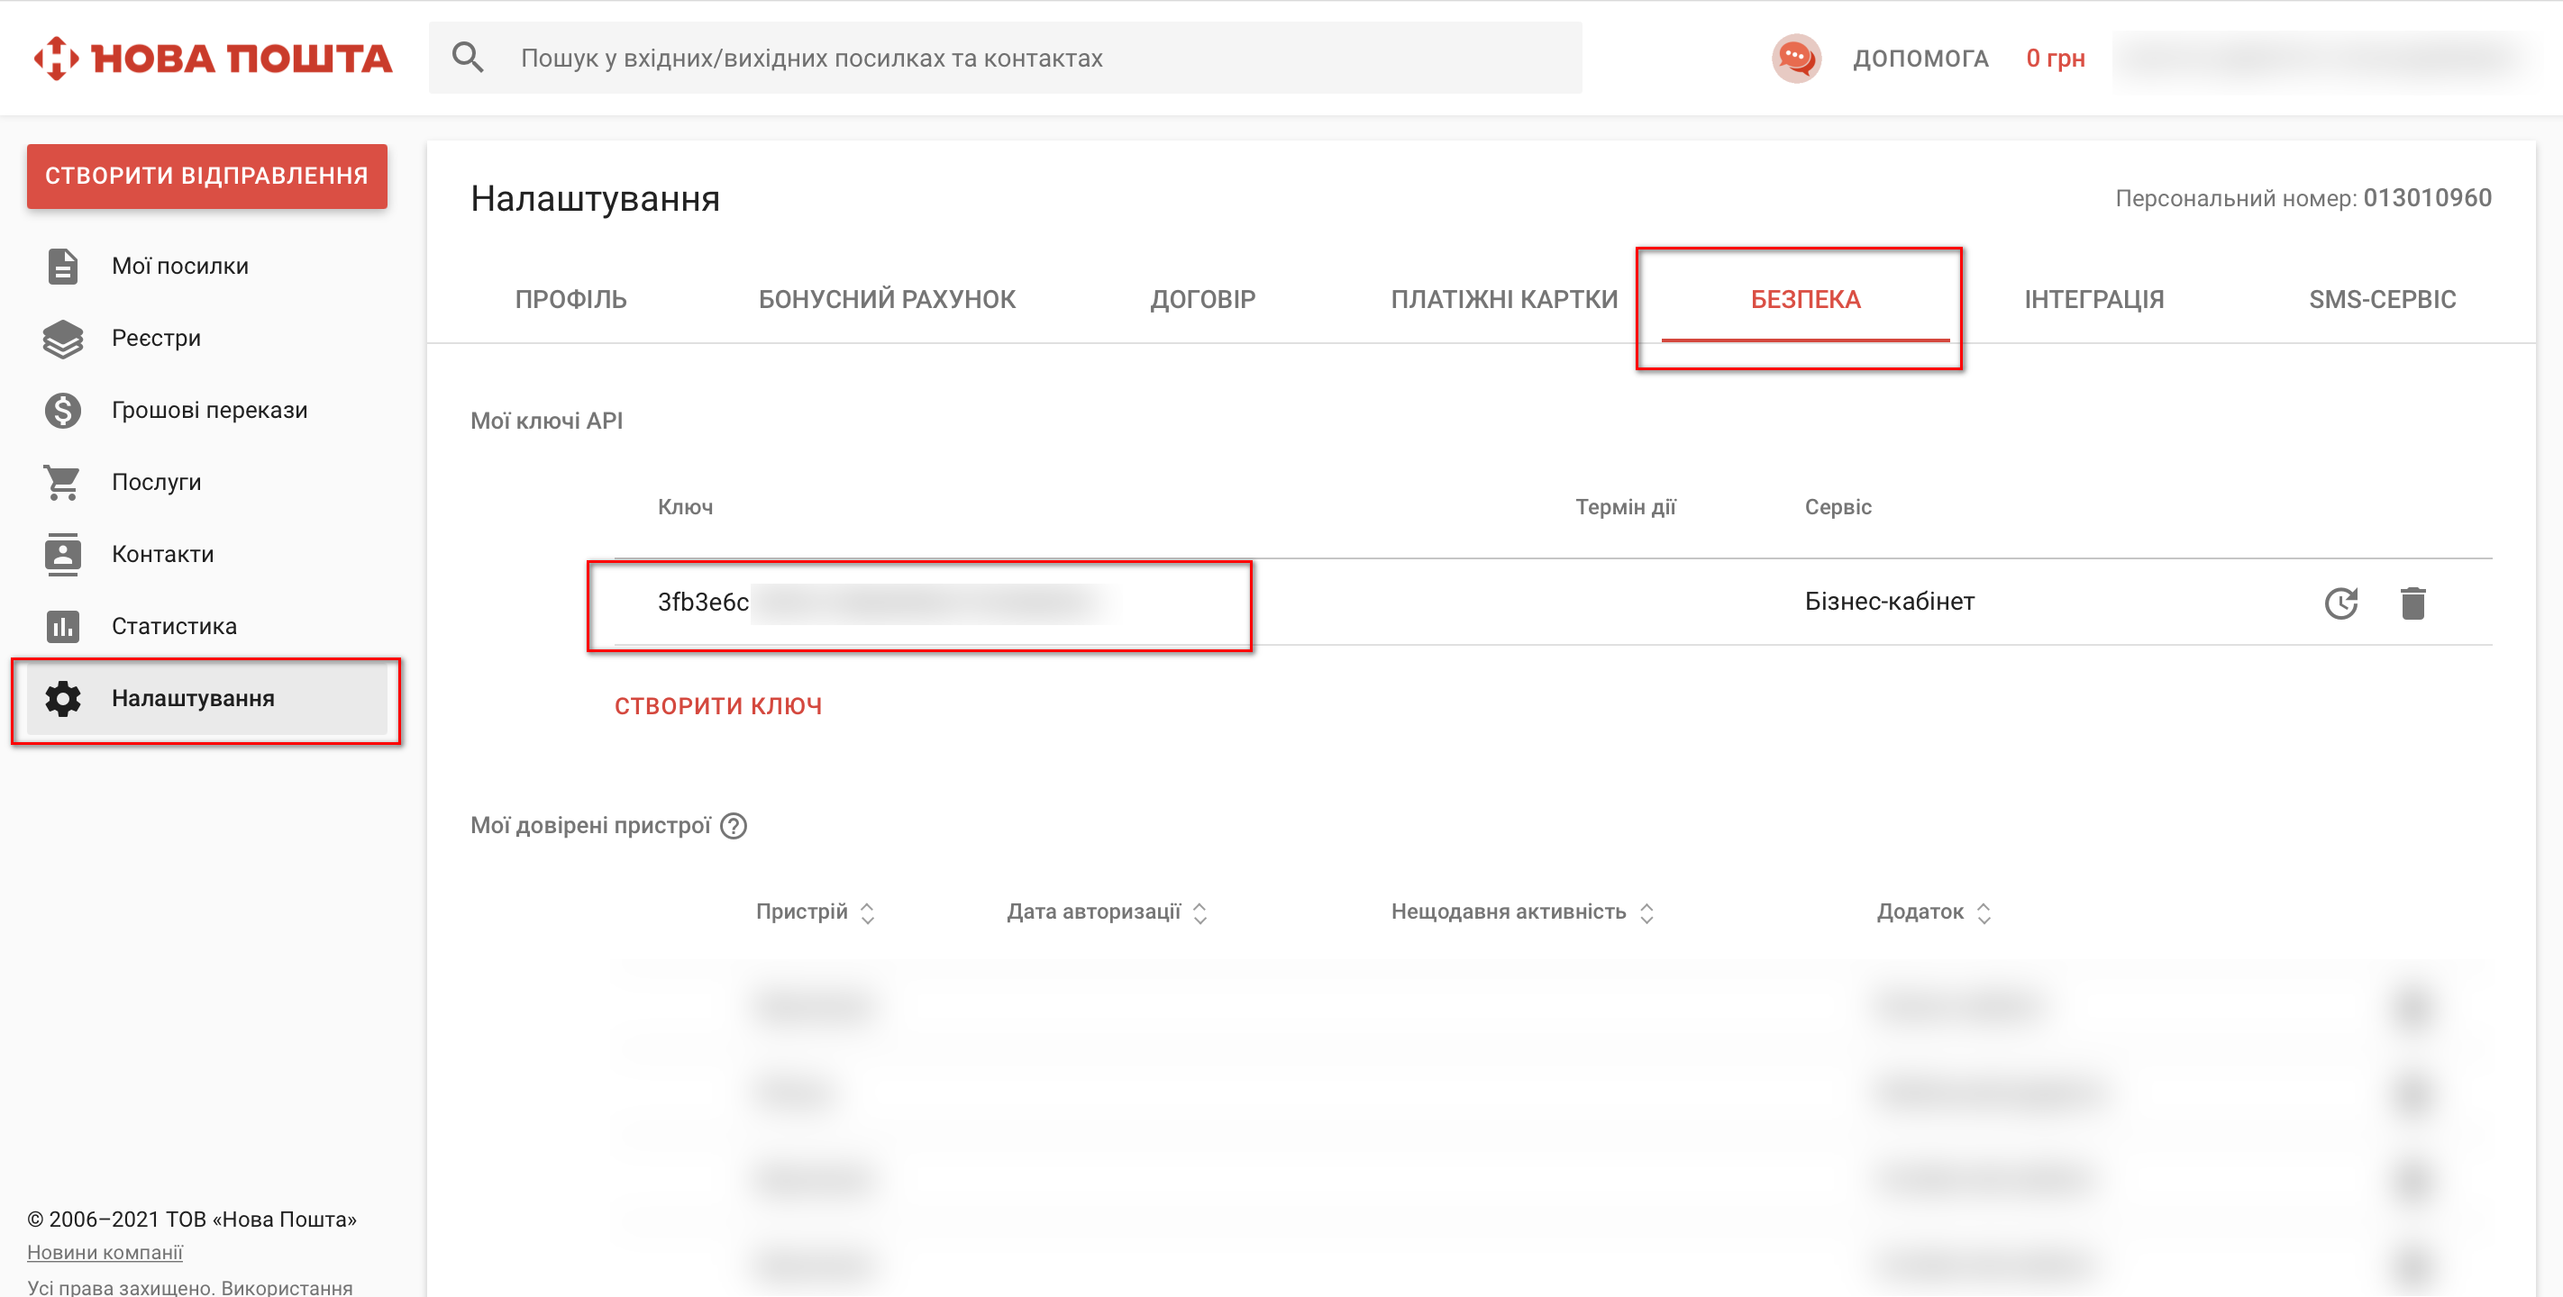
Task: Sort by Пристрій column
Action: coord(814,912)
